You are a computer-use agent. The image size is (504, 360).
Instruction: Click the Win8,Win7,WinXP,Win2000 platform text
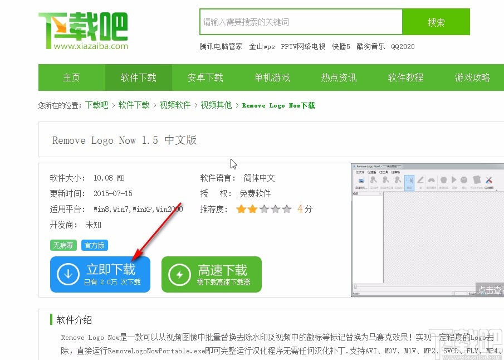pyautogui.click(x=138, y=209)
